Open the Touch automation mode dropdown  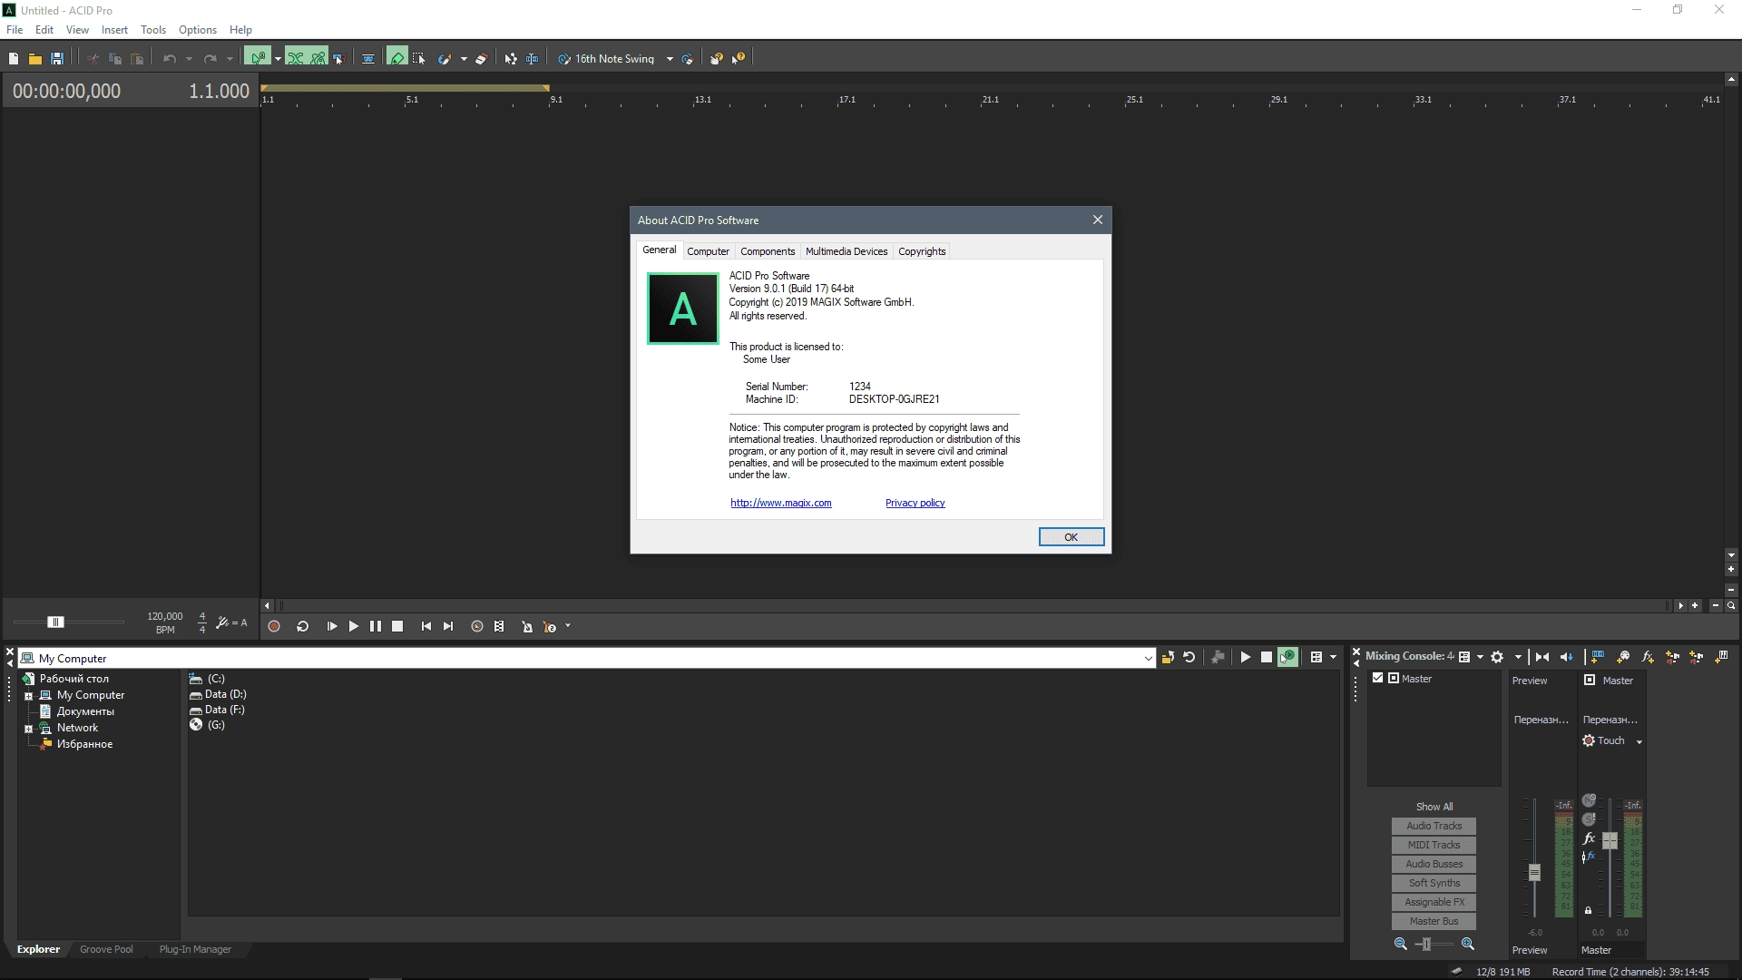point(1639,741)
